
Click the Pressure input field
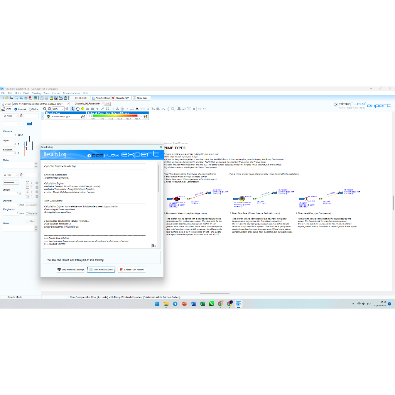pos(10,135)
